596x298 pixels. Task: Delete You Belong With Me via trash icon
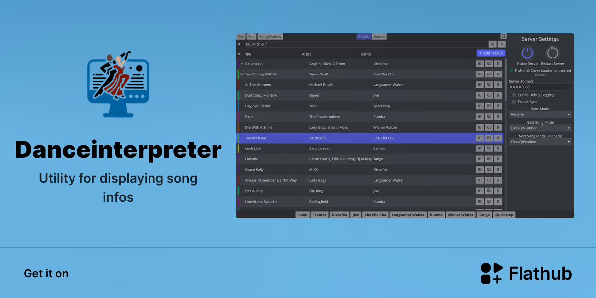coord(498,74)
